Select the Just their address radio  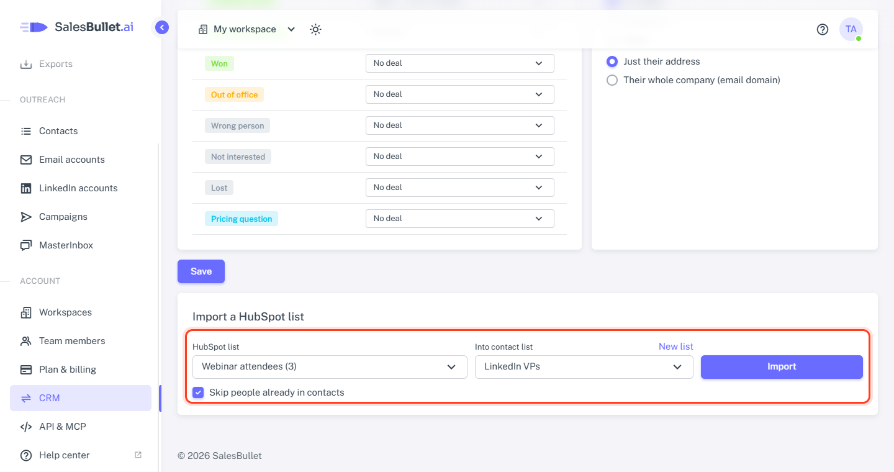coord(612,61)
